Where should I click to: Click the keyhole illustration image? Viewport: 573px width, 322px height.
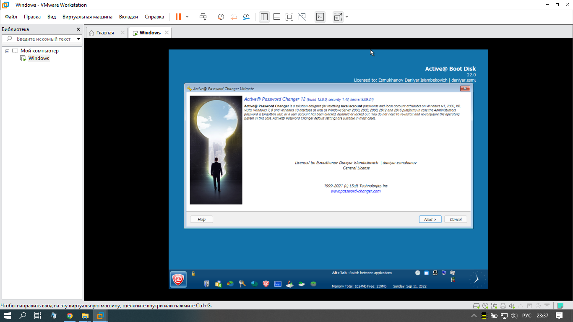216,150
